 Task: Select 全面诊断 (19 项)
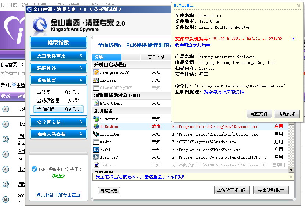click(58, 109)
